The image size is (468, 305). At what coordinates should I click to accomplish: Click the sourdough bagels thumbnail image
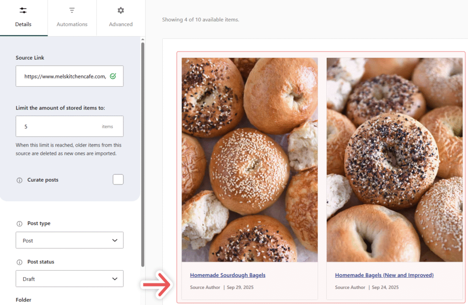point(250,159)
